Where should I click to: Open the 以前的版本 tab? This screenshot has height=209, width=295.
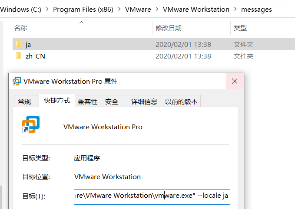point(181,101)
